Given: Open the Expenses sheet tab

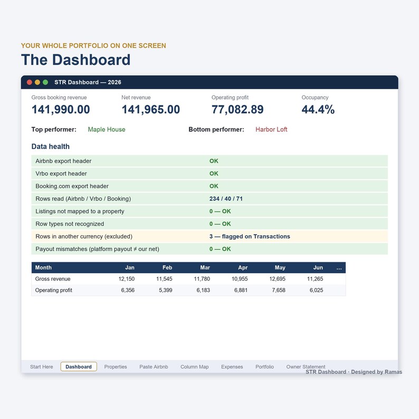Looking at the screenshot, I should click(x=232, y=367).
